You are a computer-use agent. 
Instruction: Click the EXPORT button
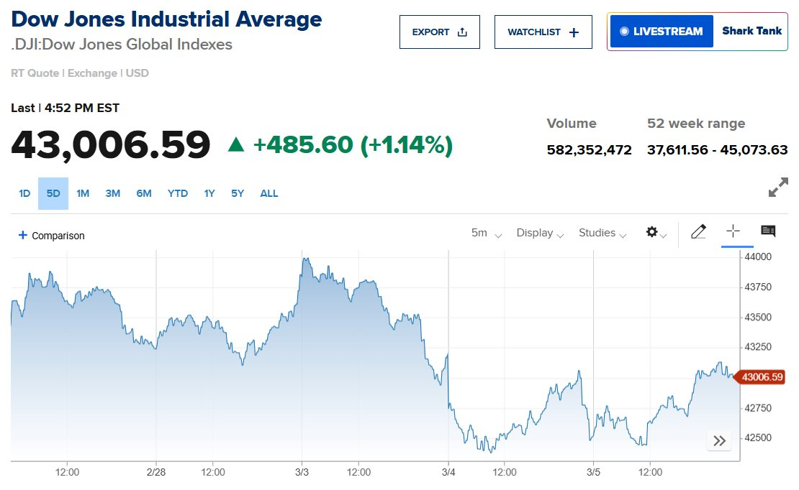point(439,32)
